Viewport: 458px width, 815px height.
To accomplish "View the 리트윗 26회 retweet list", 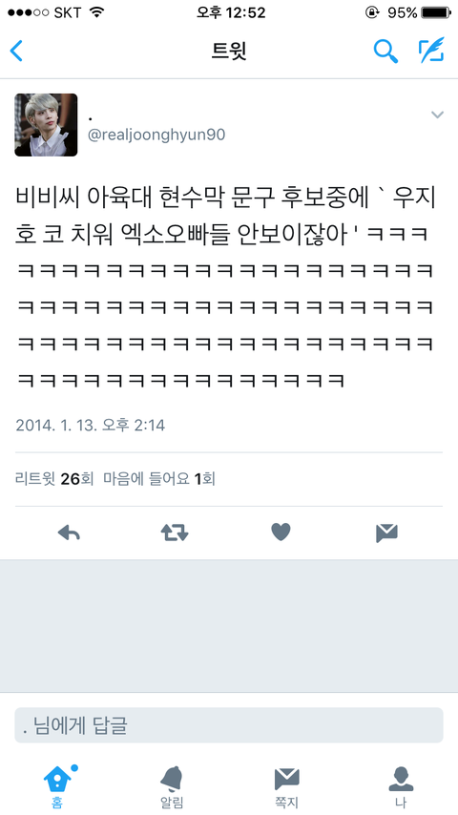I will click(54, 479).
